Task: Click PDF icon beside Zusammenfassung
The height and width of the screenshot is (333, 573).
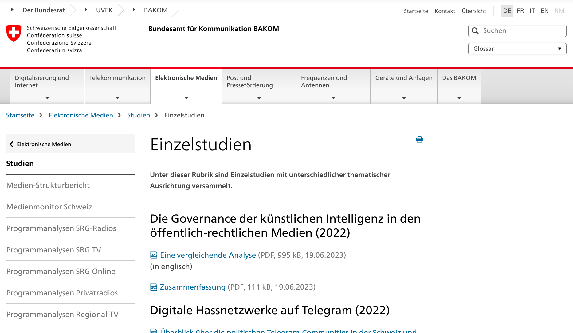Action: coord(154,287)
